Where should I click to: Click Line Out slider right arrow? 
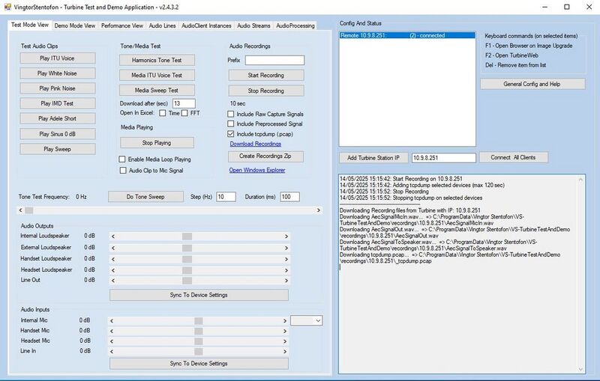[286, 281]
